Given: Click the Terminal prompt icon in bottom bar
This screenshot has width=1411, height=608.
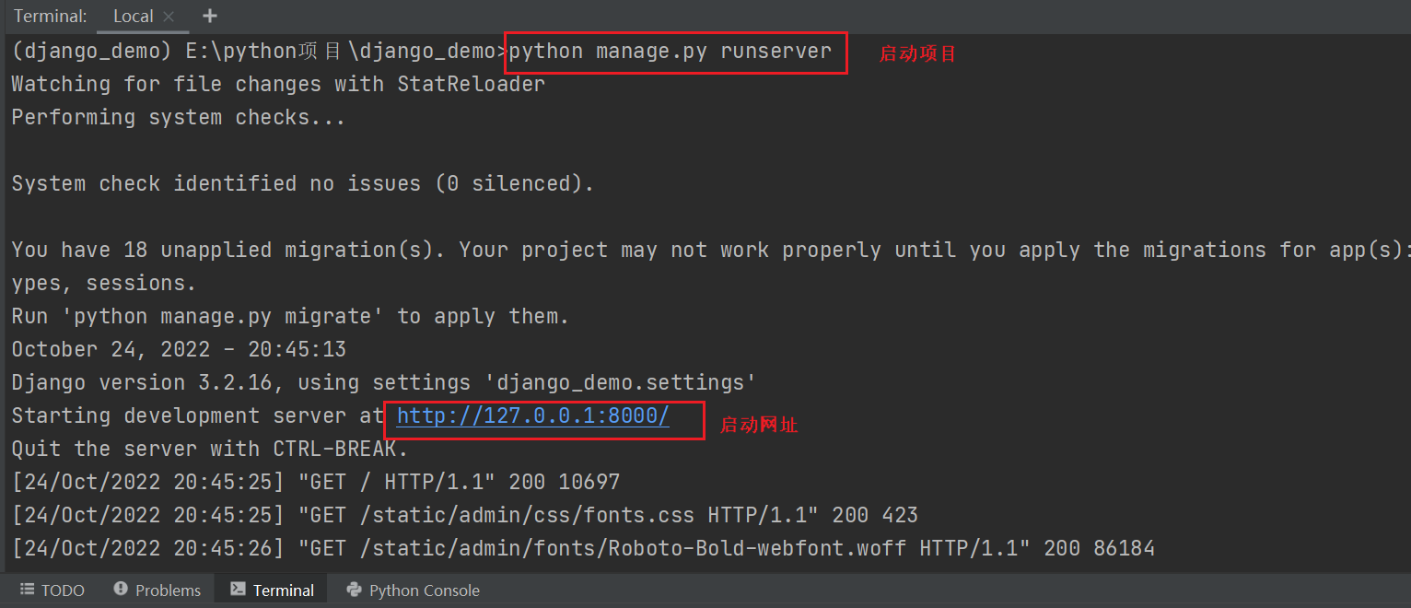Looking at the screenshot, I should pos(238,590).
